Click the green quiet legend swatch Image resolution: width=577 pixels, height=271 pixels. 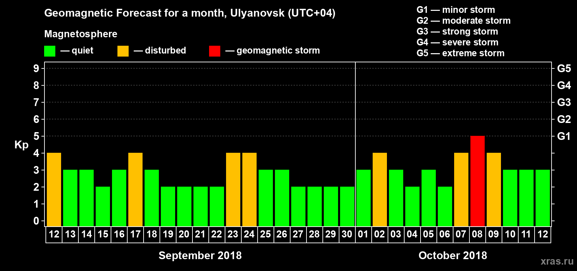point(50,51)
